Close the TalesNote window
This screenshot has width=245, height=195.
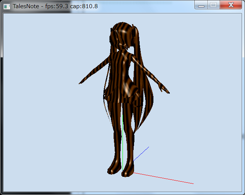coord(230,5)
